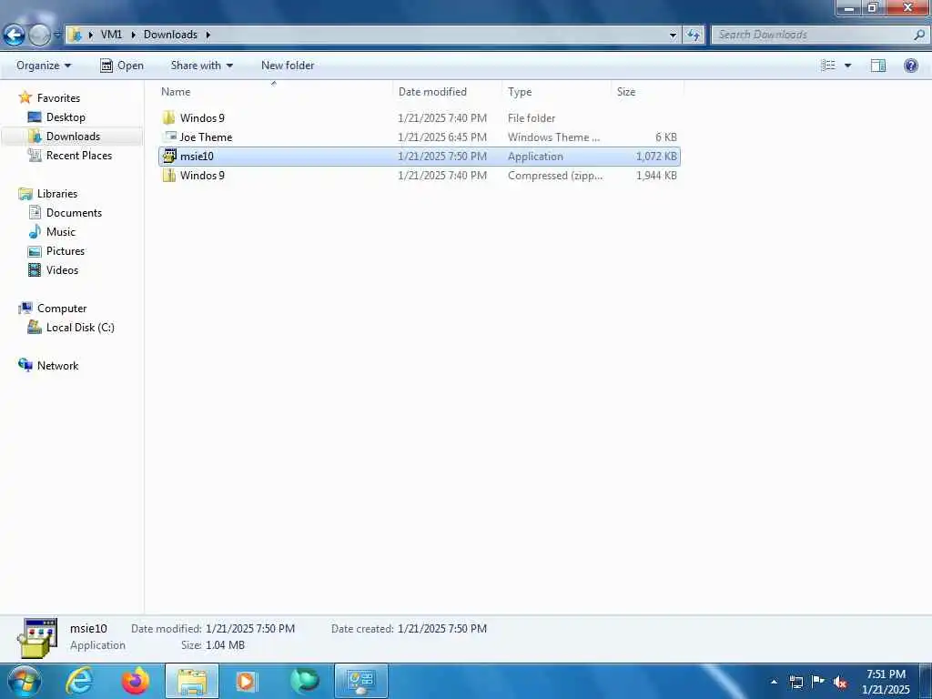Viewport: 932px width, 699px height.
Task: Open the Music library
Action: (61, 232)
